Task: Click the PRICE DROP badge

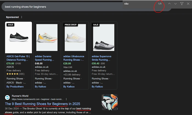Action: [x=70, y=25]
